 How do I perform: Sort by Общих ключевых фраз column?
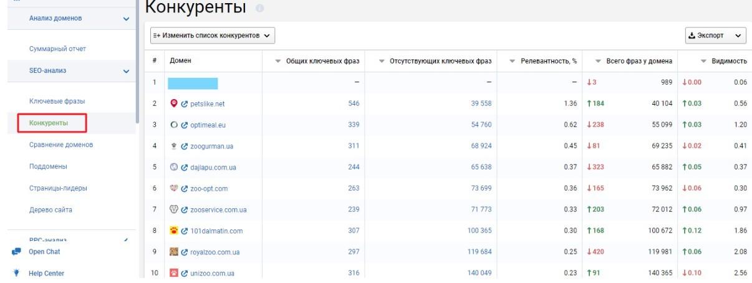(x=318, y=61)
